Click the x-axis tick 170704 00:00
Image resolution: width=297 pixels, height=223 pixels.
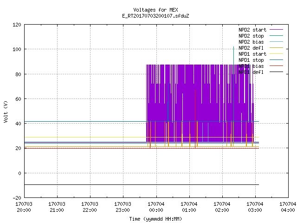click(156, 207)
